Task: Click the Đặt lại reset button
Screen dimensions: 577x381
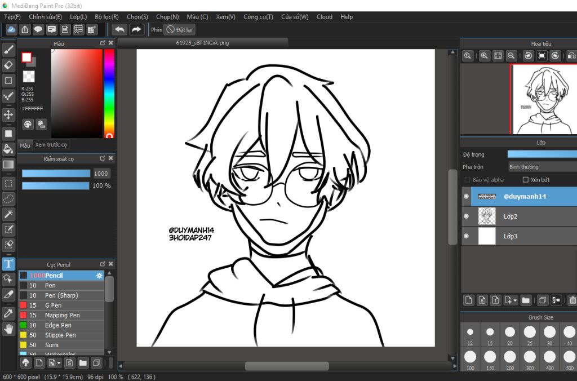Action: tap(179, 29)
